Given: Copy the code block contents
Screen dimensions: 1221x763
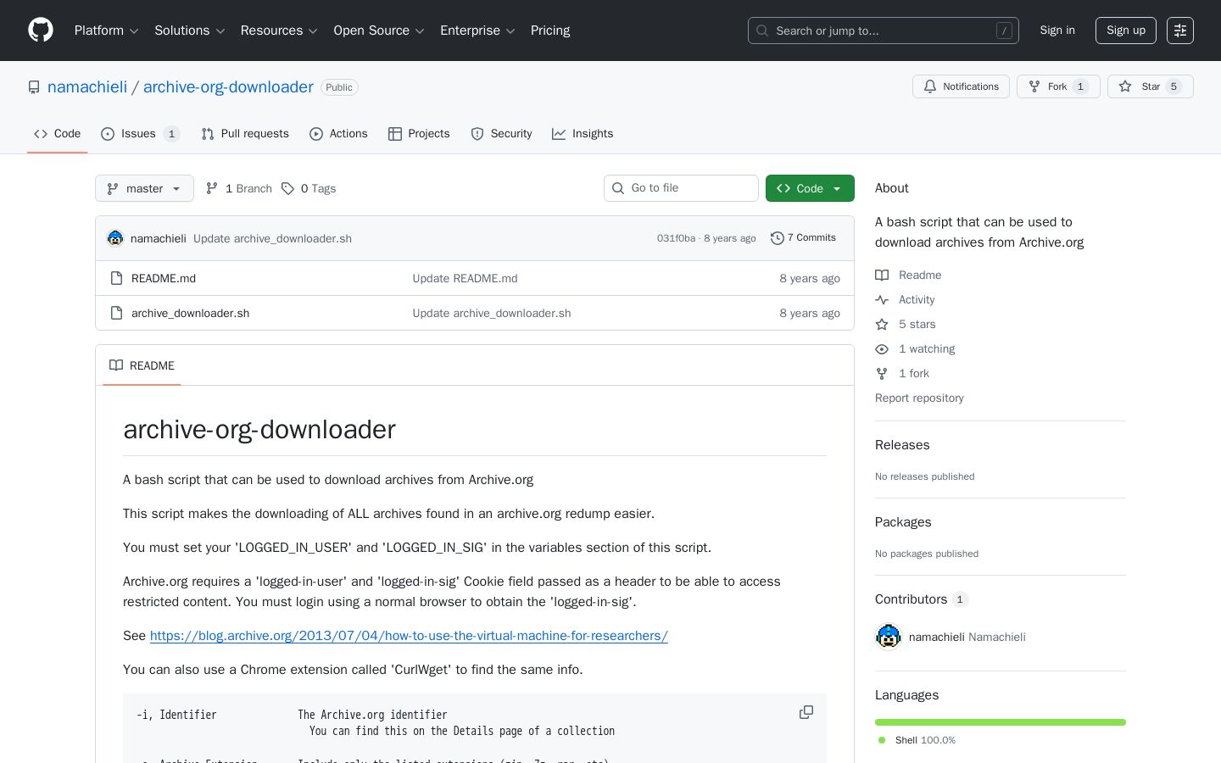Looking at the screenshot, I should point(806,712).
